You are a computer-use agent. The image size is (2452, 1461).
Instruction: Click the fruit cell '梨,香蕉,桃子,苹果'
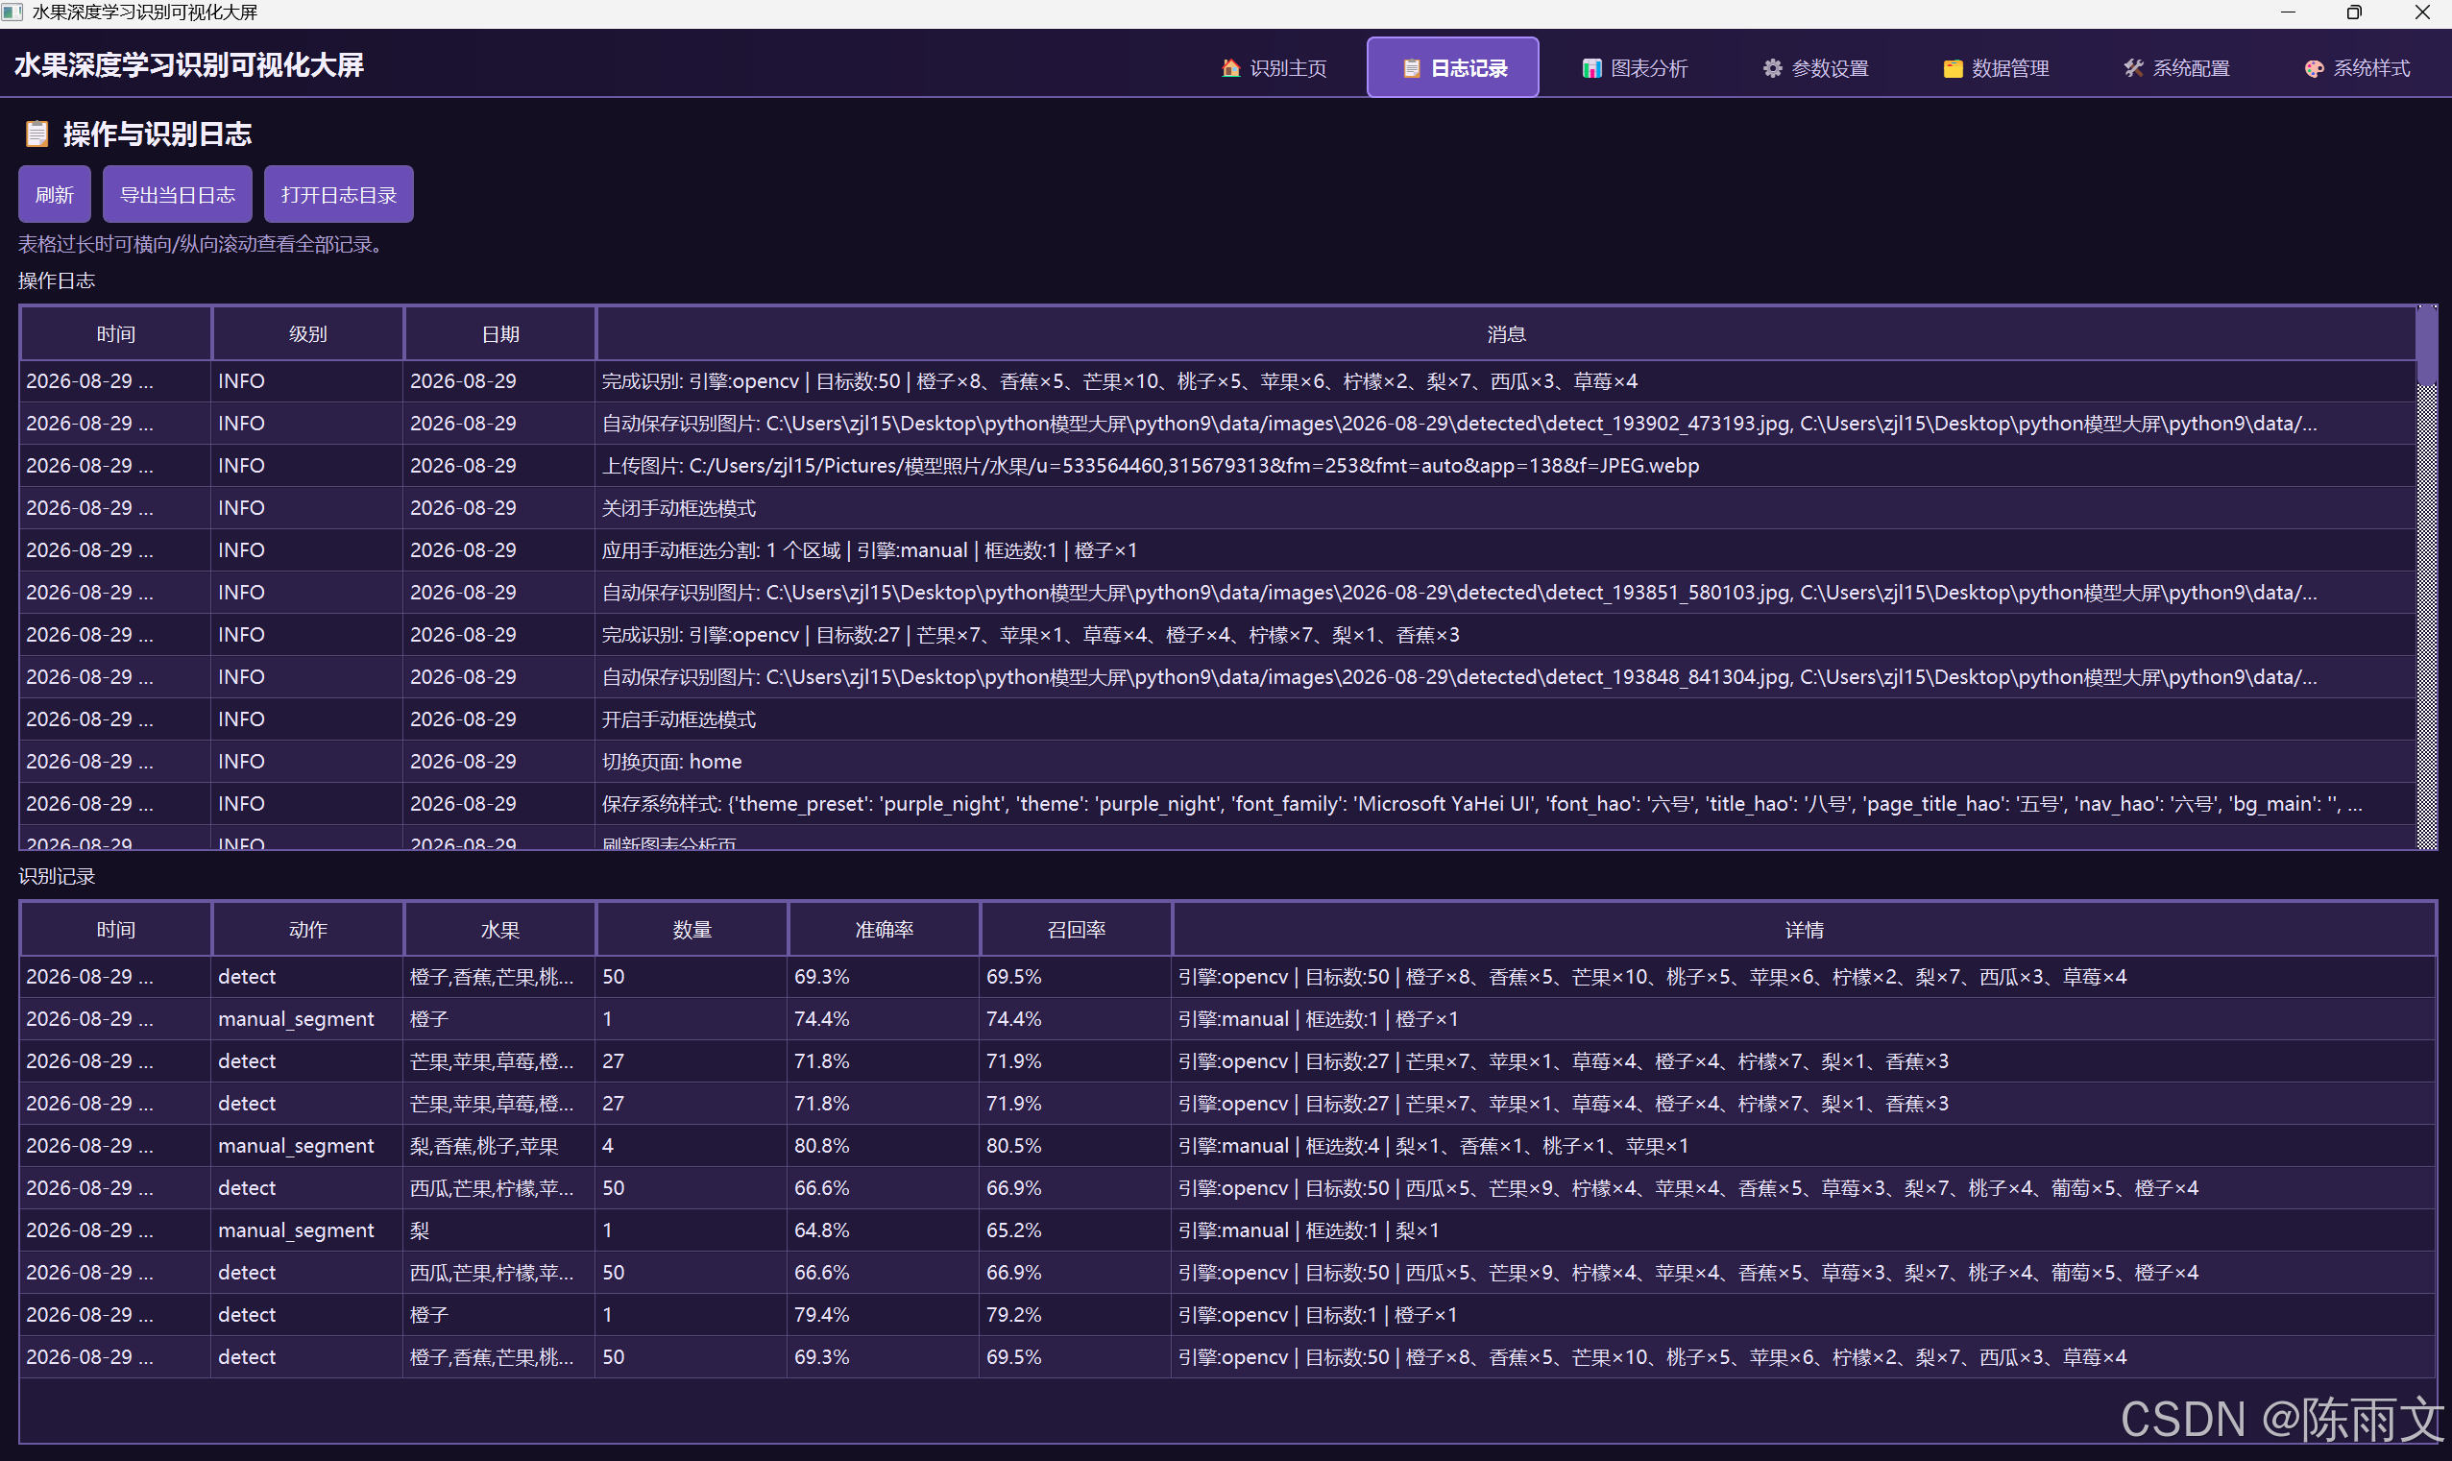499,1146
